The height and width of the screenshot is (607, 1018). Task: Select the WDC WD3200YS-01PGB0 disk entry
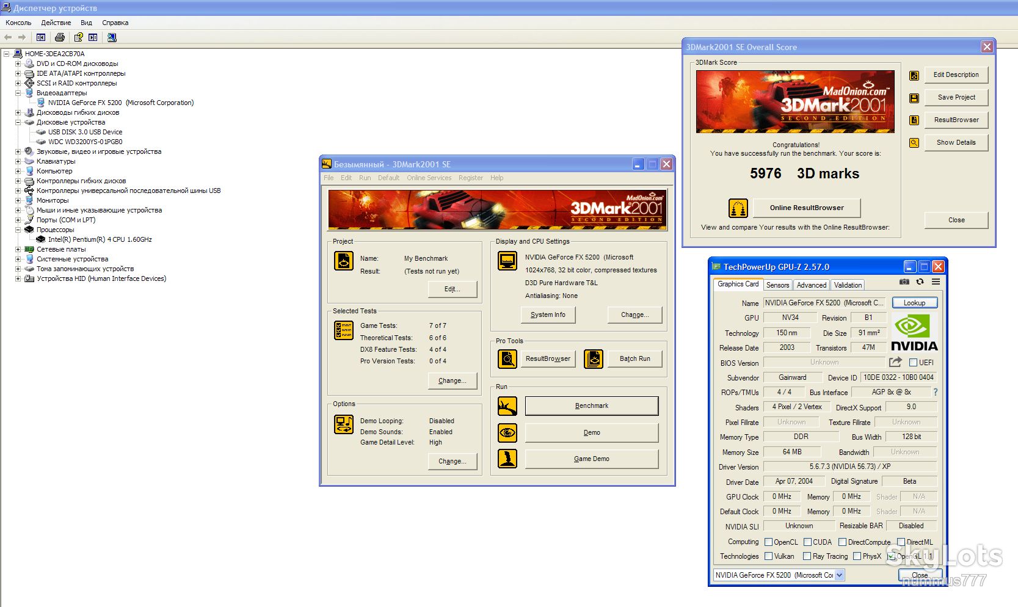pyautogui.click(x=85, y=142)
